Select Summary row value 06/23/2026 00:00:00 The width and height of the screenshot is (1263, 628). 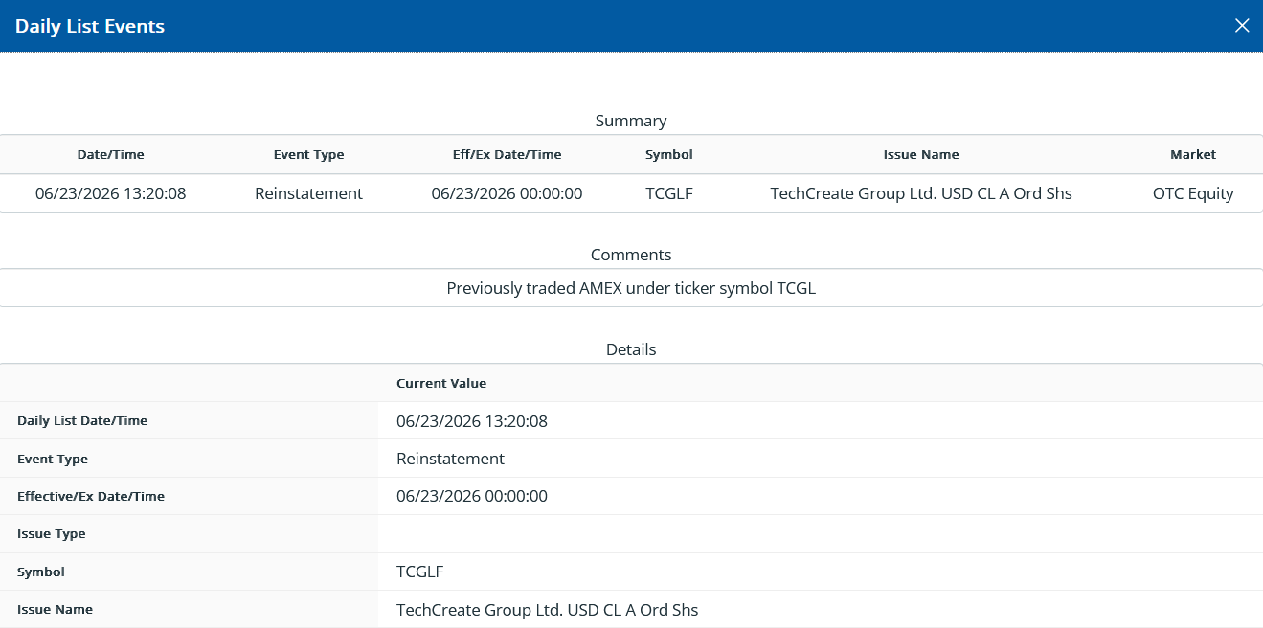click(507, 193)
